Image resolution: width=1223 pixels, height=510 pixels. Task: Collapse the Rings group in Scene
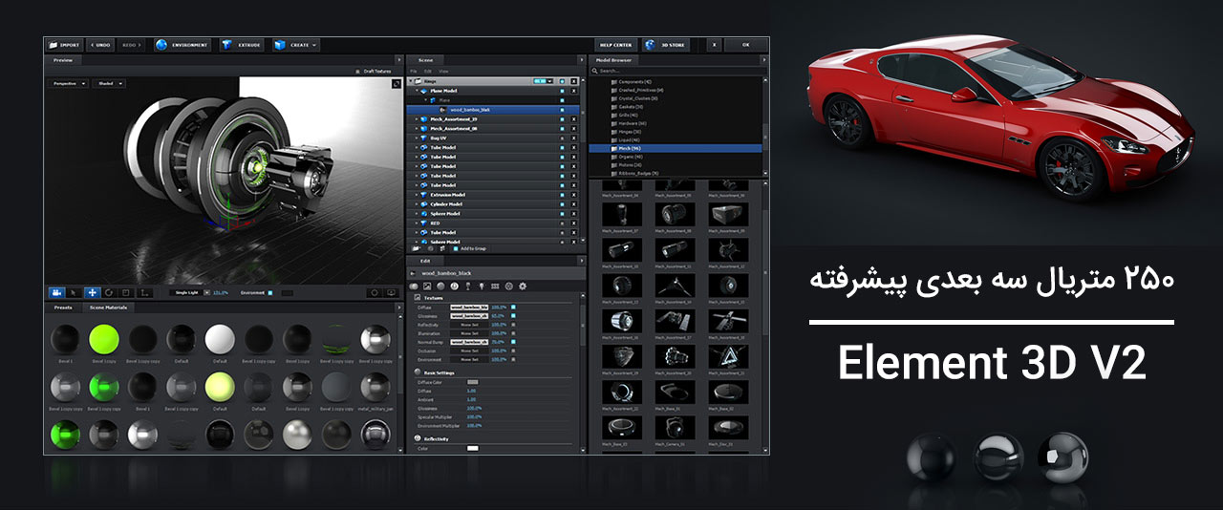[x=410, y=81]
